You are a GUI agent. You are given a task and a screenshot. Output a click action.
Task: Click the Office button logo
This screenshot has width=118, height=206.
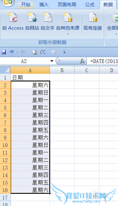[8, 2]
